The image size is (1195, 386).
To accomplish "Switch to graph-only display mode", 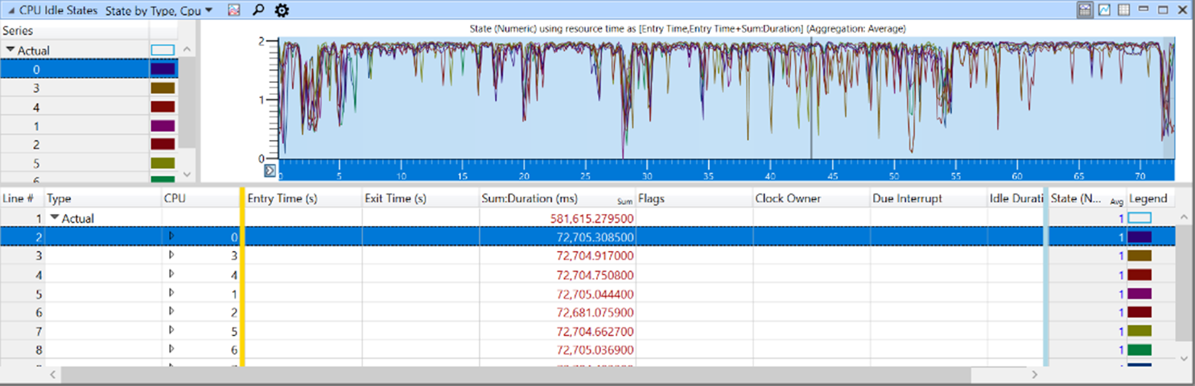I will 1104,10.
